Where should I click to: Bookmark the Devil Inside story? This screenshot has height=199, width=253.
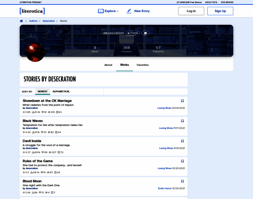(x=182, y=141)
